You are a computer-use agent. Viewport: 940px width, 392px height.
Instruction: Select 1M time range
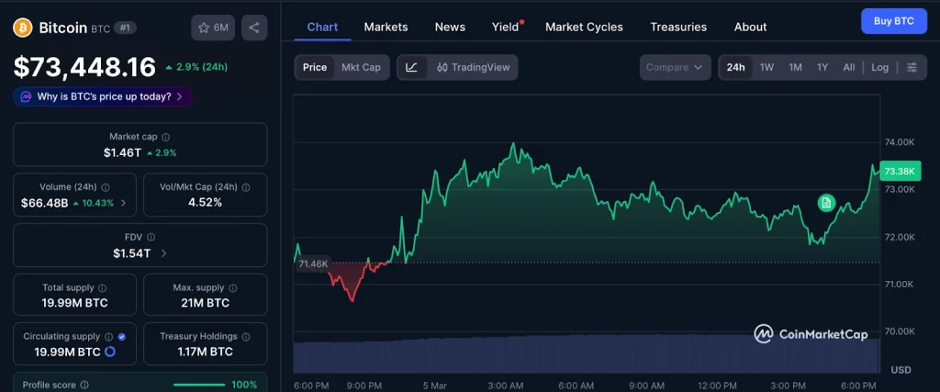pyautogui.click(x=796, y=67)
